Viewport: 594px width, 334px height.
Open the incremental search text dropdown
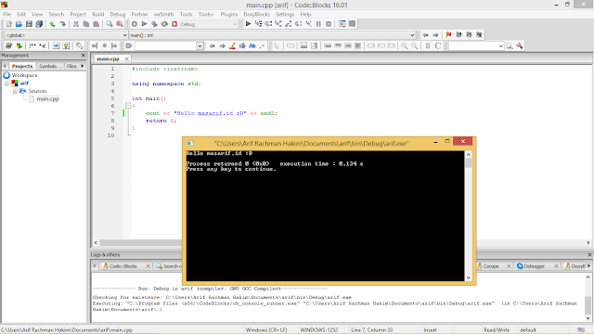tap(200, 45)
